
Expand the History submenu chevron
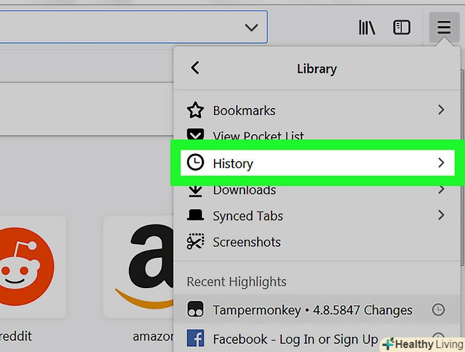[441, 164]
